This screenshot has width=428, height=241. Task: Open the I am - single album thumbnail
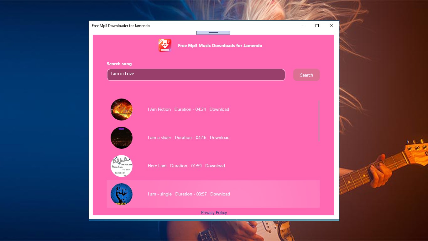pos(122,194)
